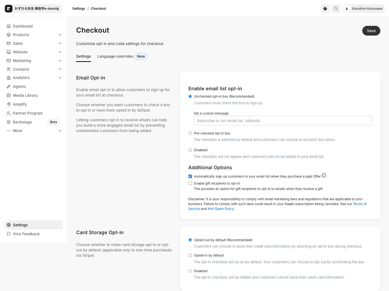The image size is (389, 291).
Task: Open the Settings breadcrumb link
Action: [x=79, y=8]
